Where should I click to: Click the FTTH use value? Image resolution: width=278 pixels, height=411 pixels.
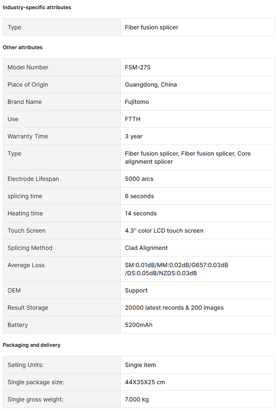click(x=132, y=119)
